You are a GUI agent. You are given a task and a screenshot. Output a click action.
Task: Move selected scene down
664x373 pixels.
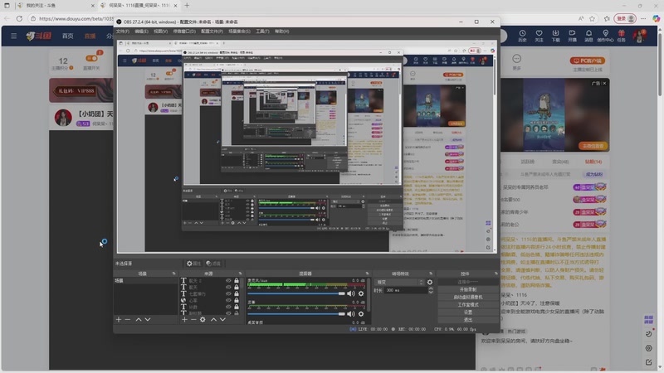click(148, 320)
